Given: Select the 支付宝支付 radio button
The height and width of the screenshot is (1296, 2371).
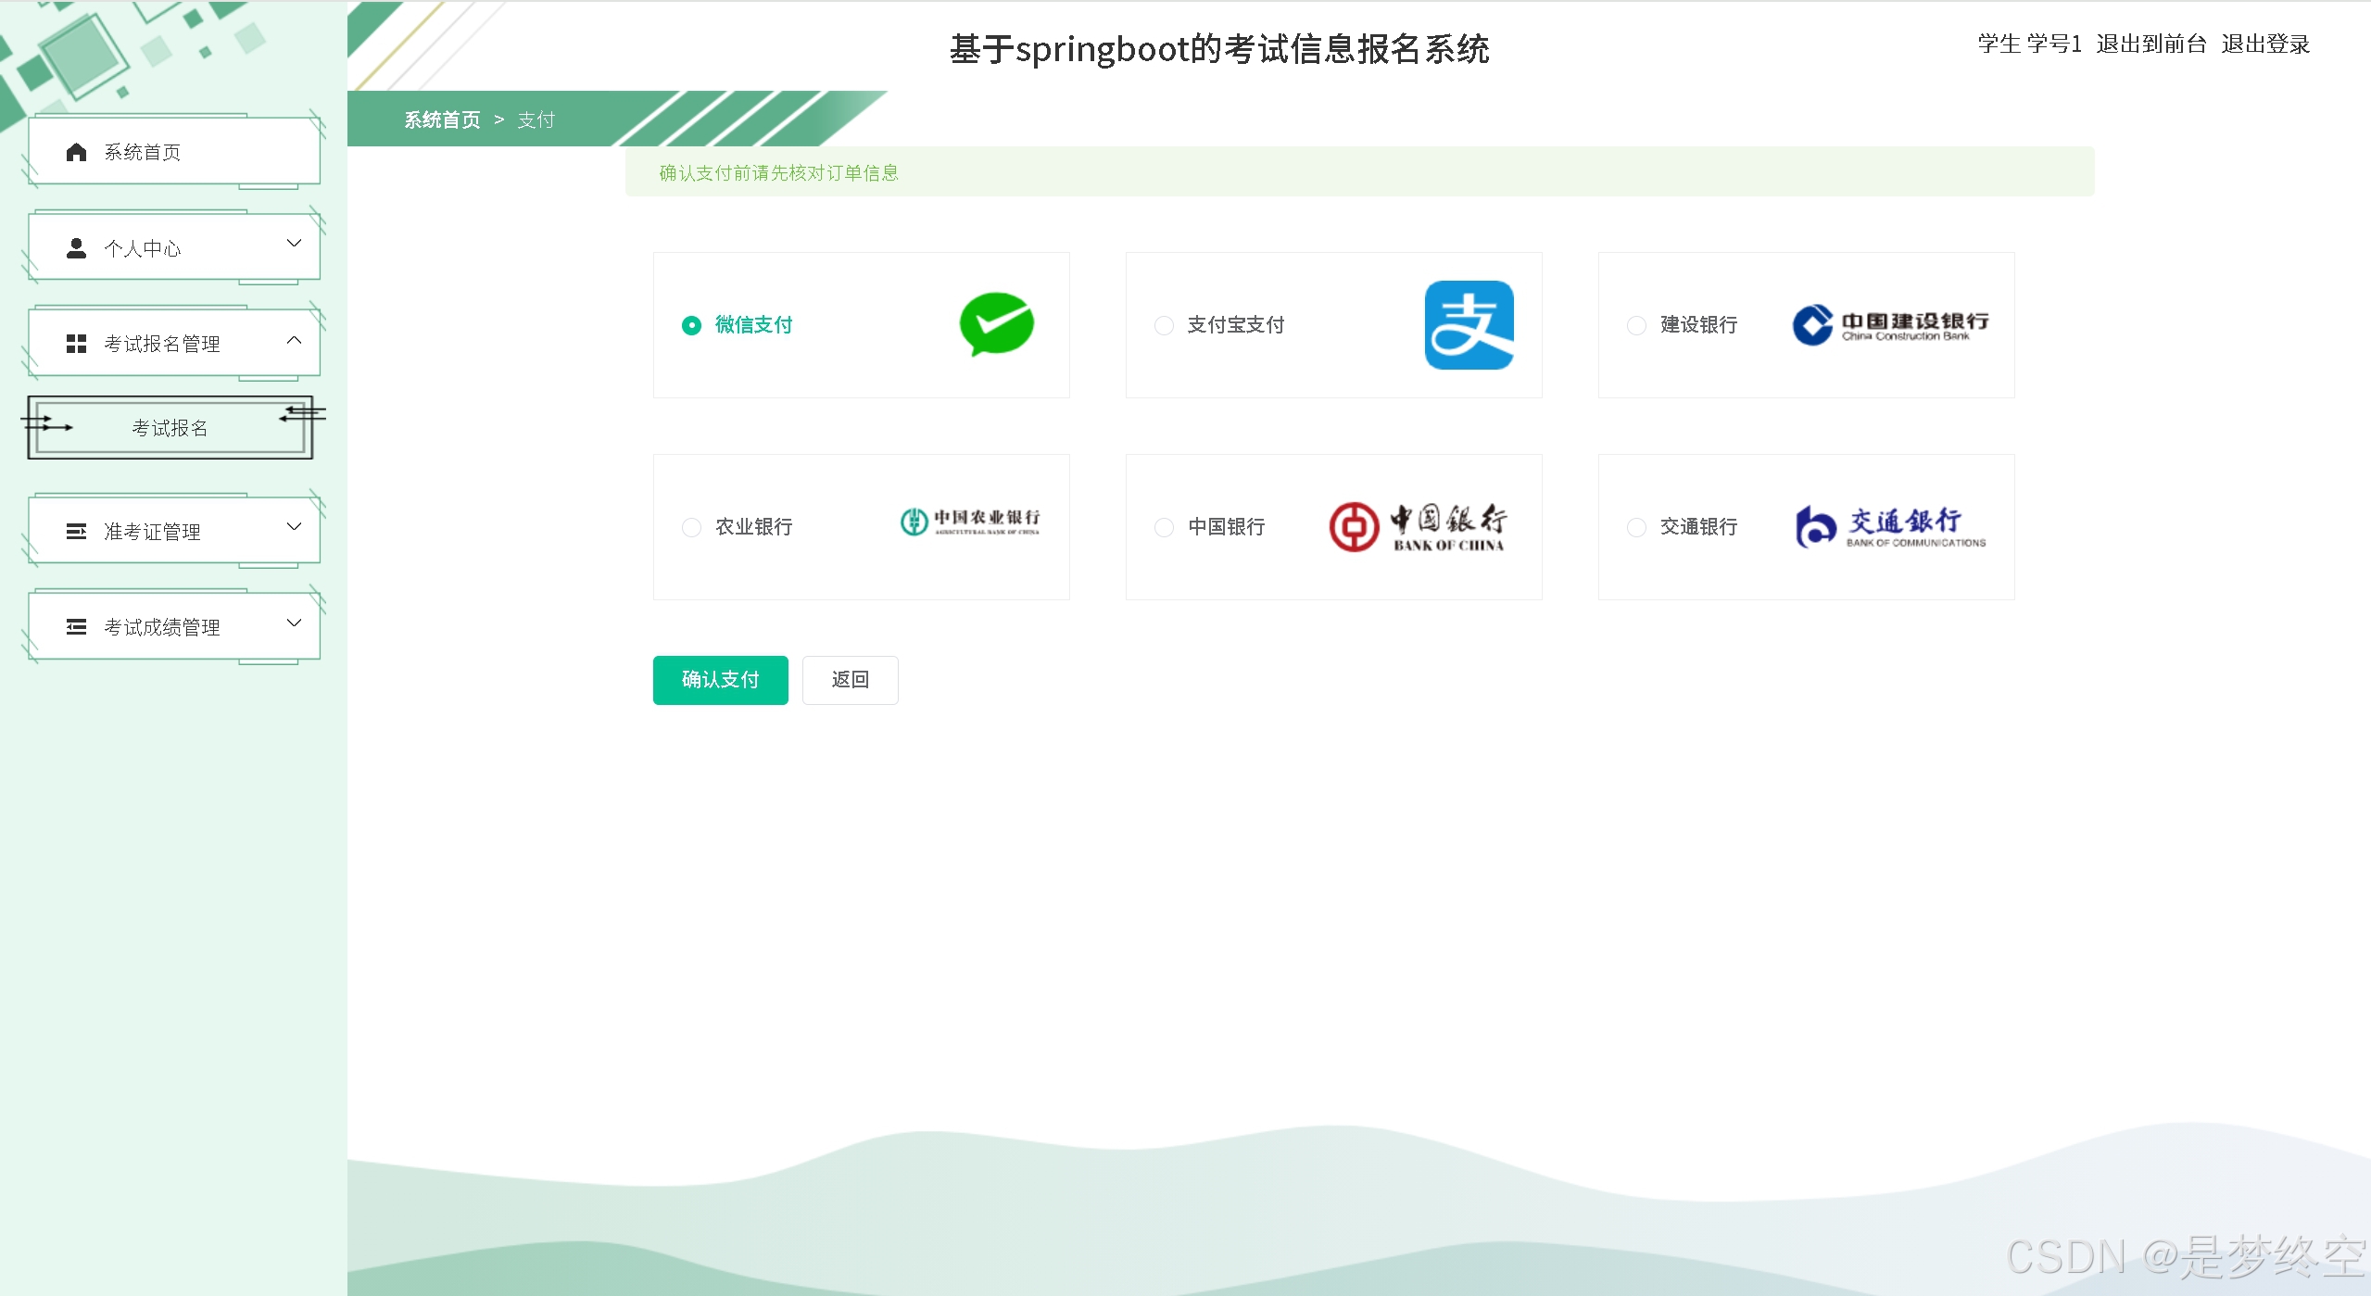Looking at the screenshot, I should (x=1164, y=325).
